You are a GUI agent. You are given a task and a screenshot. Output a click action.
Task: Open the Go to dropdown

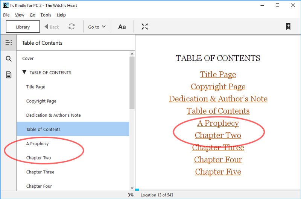(x=97, y=27)
